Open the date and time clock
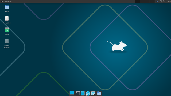171x96 pixels. (x=163, y=1)
